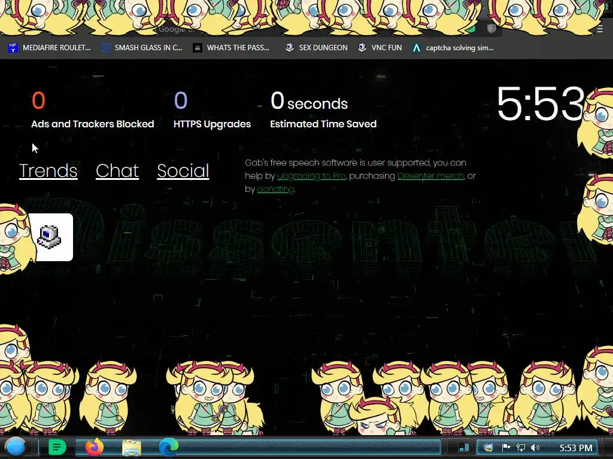The height and width of the screenshot is (459, 613).
Task: Open the Chat link
Action: coord(117,170)
